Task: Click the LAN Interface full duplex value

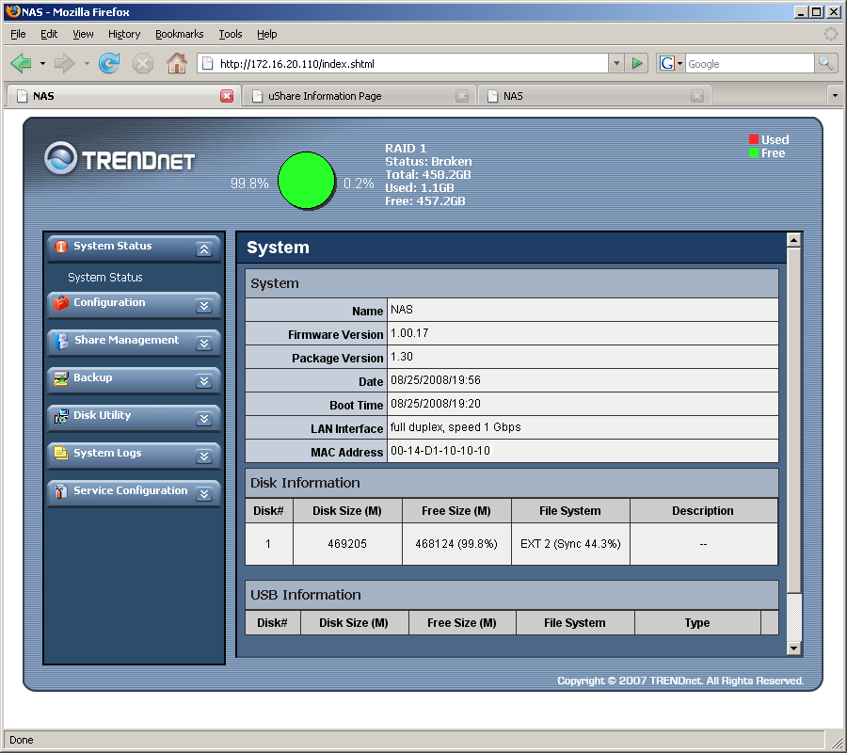Action: coord(455,427)
